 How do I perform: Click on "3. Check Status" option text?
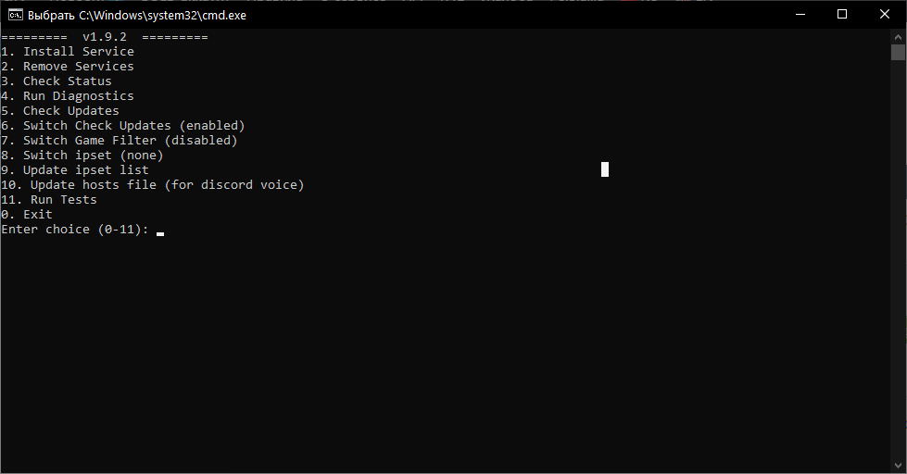(57, 81)
